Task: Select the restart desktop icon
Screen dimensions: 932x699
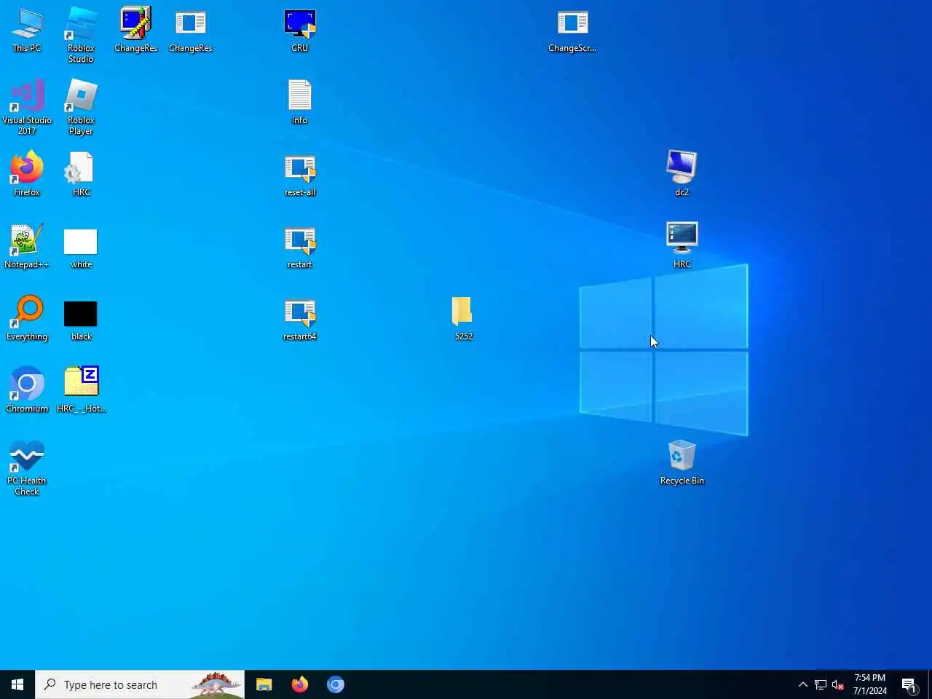Action: coord(300,247)
